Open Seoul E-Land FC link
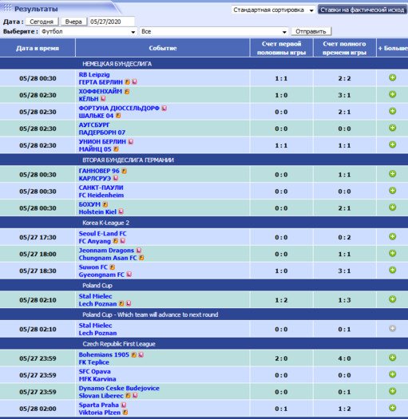The height and width of the screenshot is (419, 408). click(102, 234)
